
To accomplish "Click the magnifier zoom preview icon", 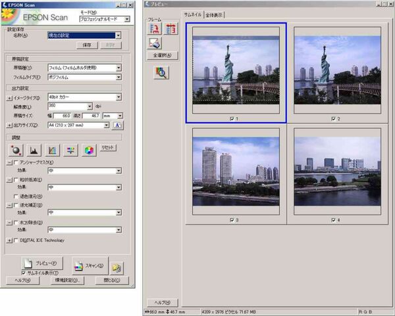I will (161, 73).
